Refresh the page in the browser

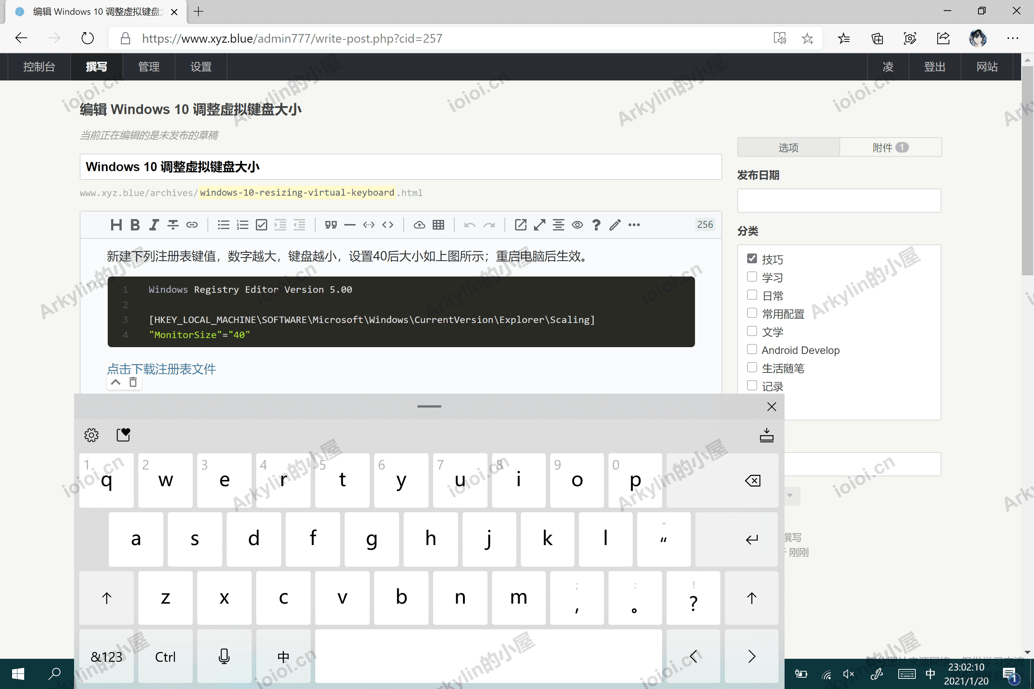[87, 38]
